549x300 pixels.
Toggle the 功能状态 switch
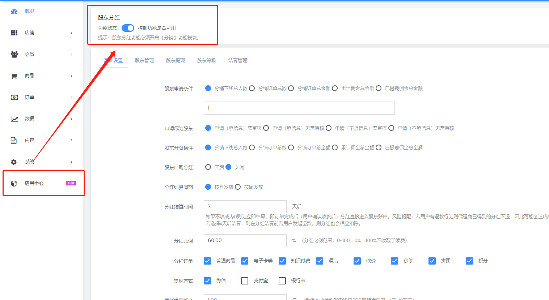point(128,28)
